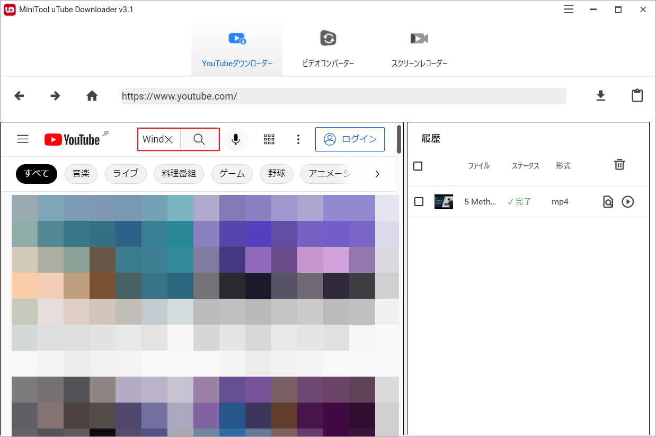Click the YouTube page vertical scrollbar
The height and width of the screenshot is (437, 656).
coord(398,139)
